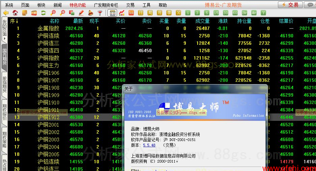Select the 15-minute period button
This screenshot has width=316, height=171.
216,13
